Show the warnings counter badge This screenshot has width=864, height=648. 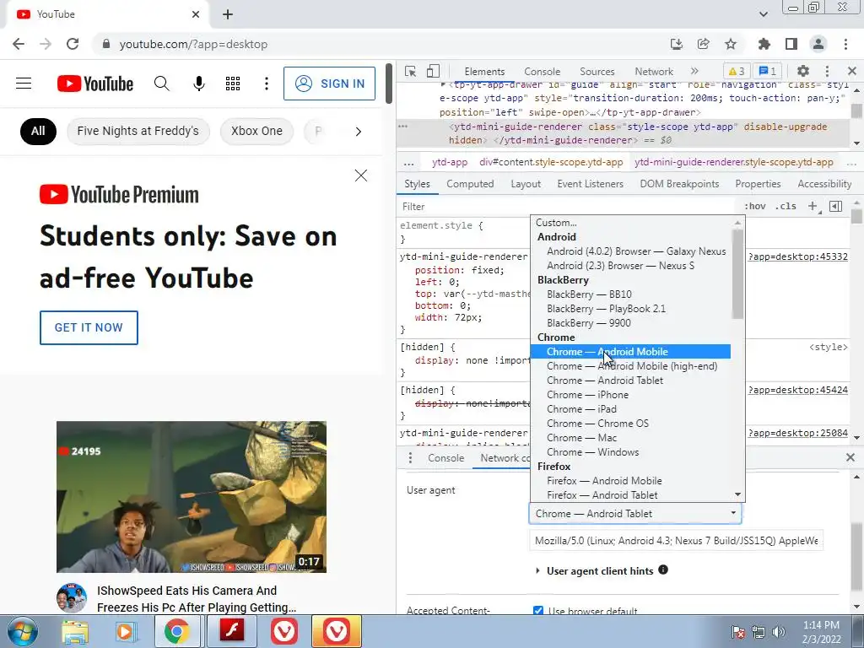(736, 71)
